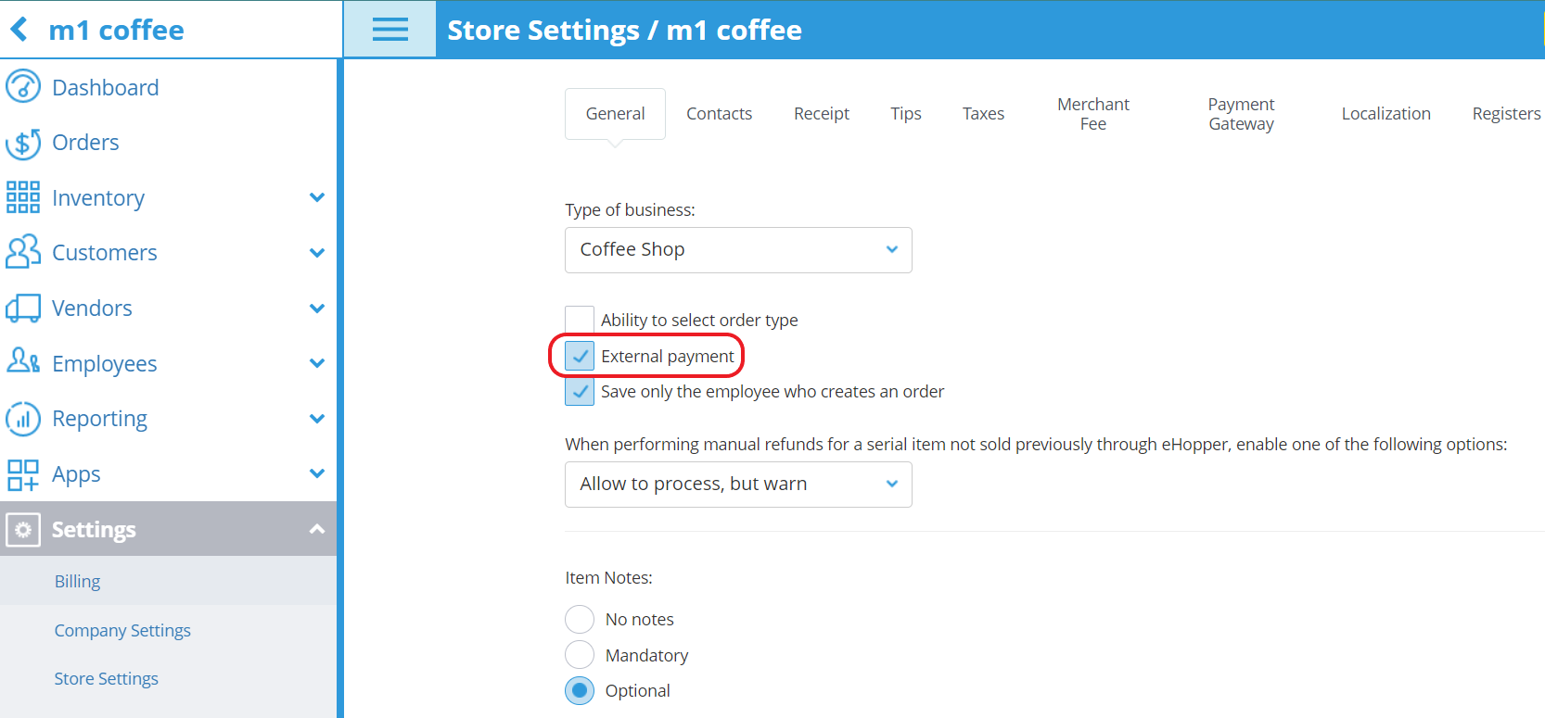The width and height of the screenshot is (1545, 718).
Task: Collapse the Settings section chevron
Action: point(317,529)
